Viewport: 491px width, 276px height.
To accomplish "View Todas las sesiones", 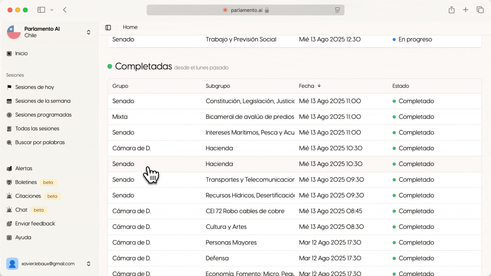I will pyautogui.click(x=37, y=128).
